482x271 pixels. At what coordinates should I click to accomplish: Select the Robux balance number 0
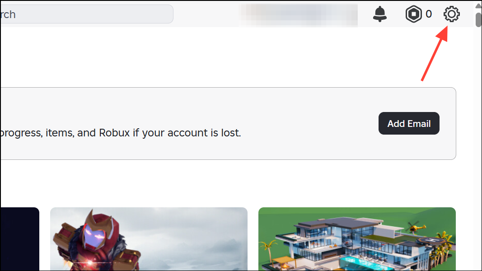click(429, 14)
